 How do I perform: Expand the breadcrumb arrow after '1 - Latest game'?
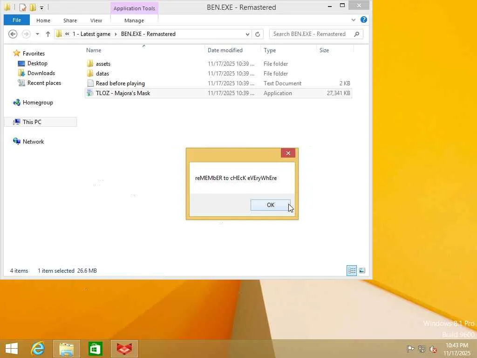tap(116, 34)
